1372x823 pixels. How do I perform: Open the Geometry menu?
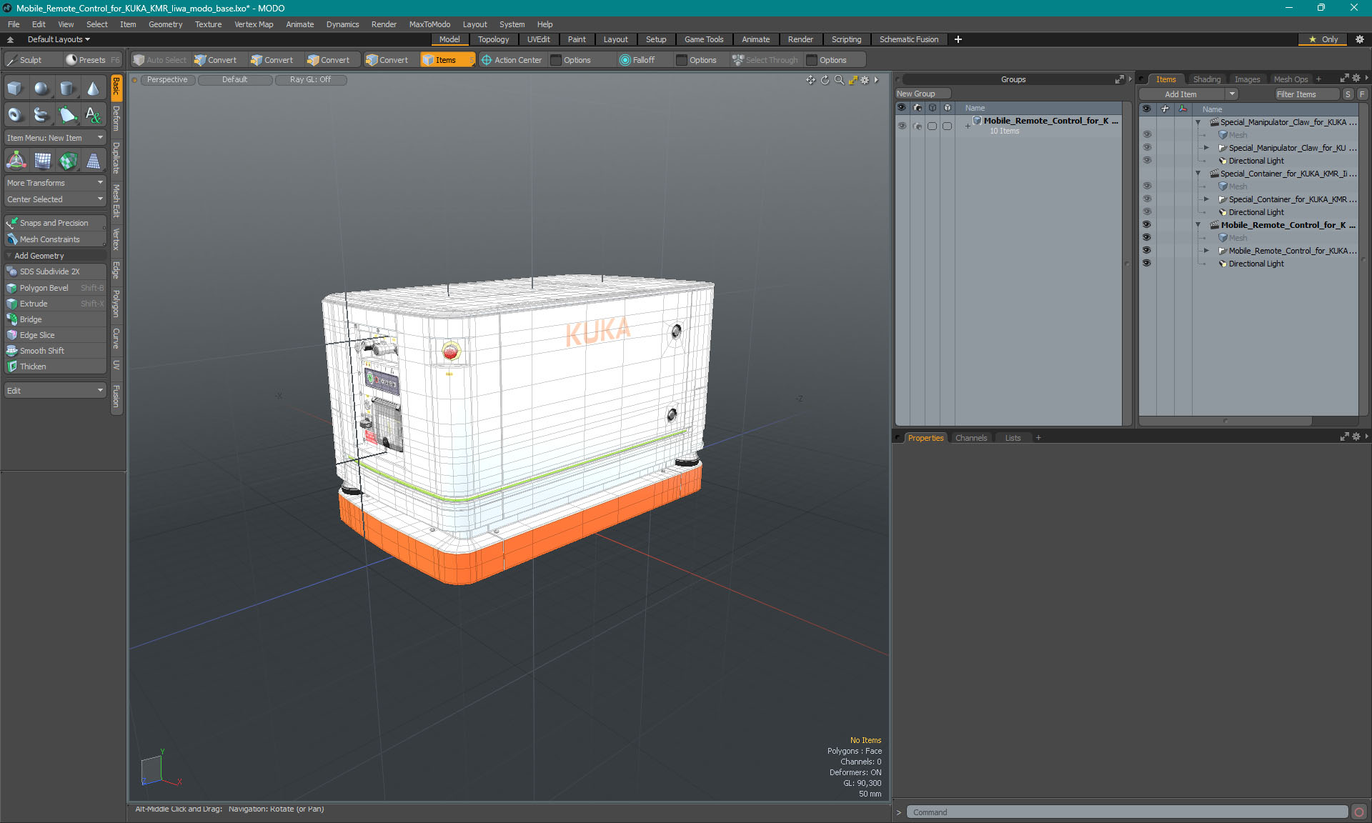click(165, 24)
